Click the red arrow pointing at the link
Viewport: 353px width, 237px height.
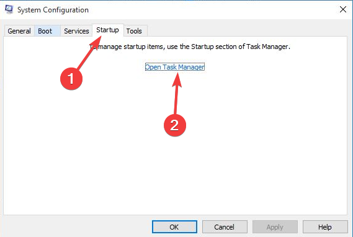coord(176,94)
